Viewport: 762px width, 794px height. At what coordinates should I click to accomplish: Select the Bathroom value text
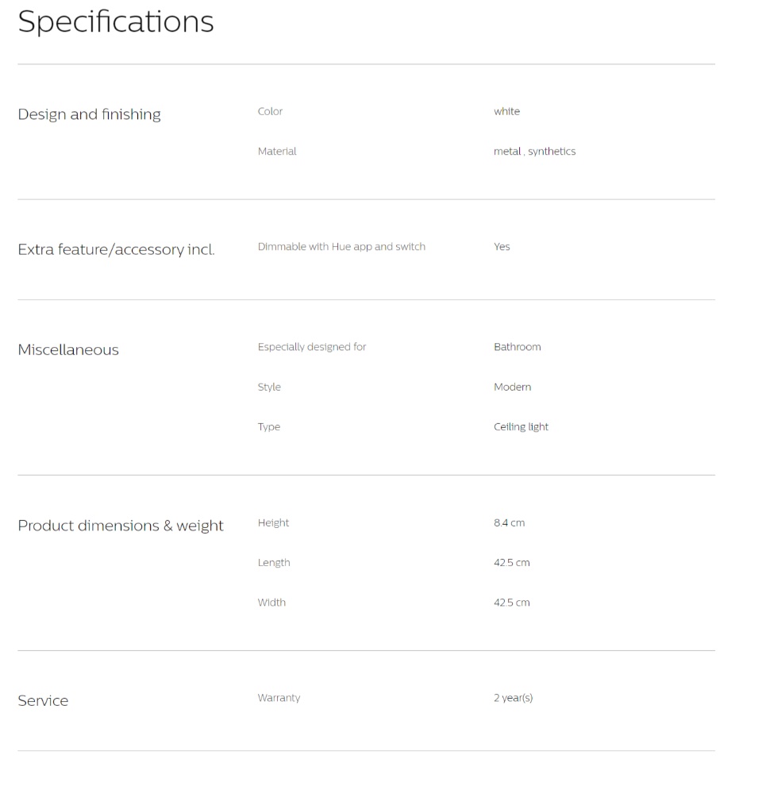518,347
